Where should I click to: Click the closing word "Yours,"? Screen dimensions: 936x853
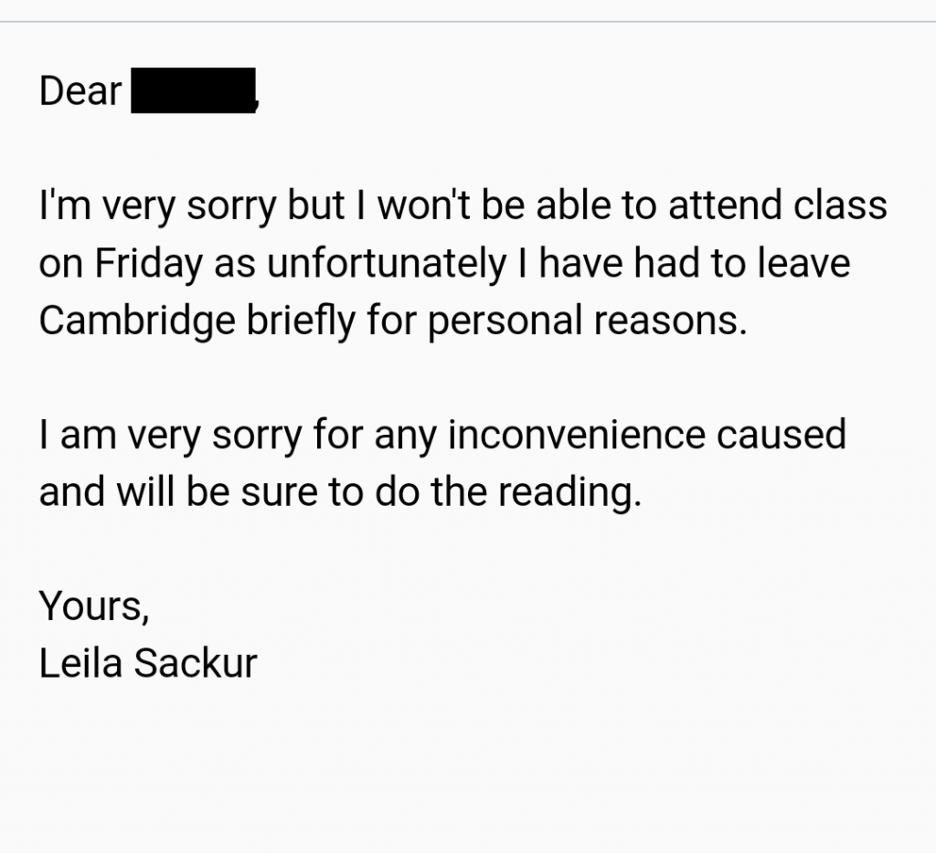pos(94,607)
